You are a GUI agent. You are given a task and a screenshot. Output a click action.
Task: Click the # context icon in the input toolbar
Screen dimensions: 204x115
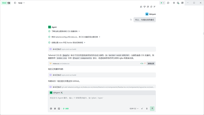(x=55, y=109)
